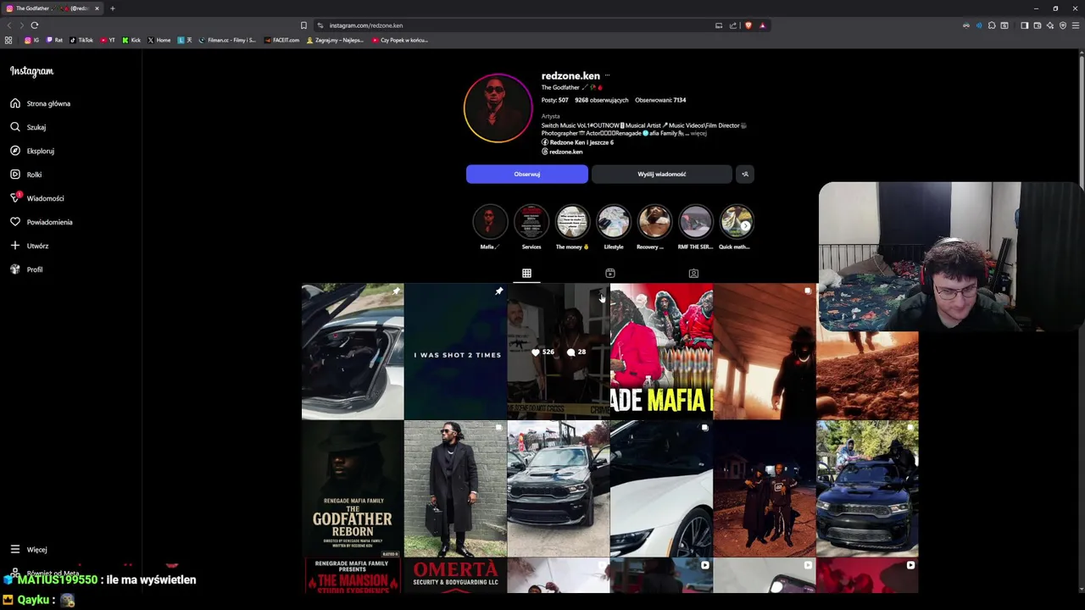The width and height of the screenshot is (1085, 610).
Task: Open the extensions puzzle icon
Action: [992, 25]
